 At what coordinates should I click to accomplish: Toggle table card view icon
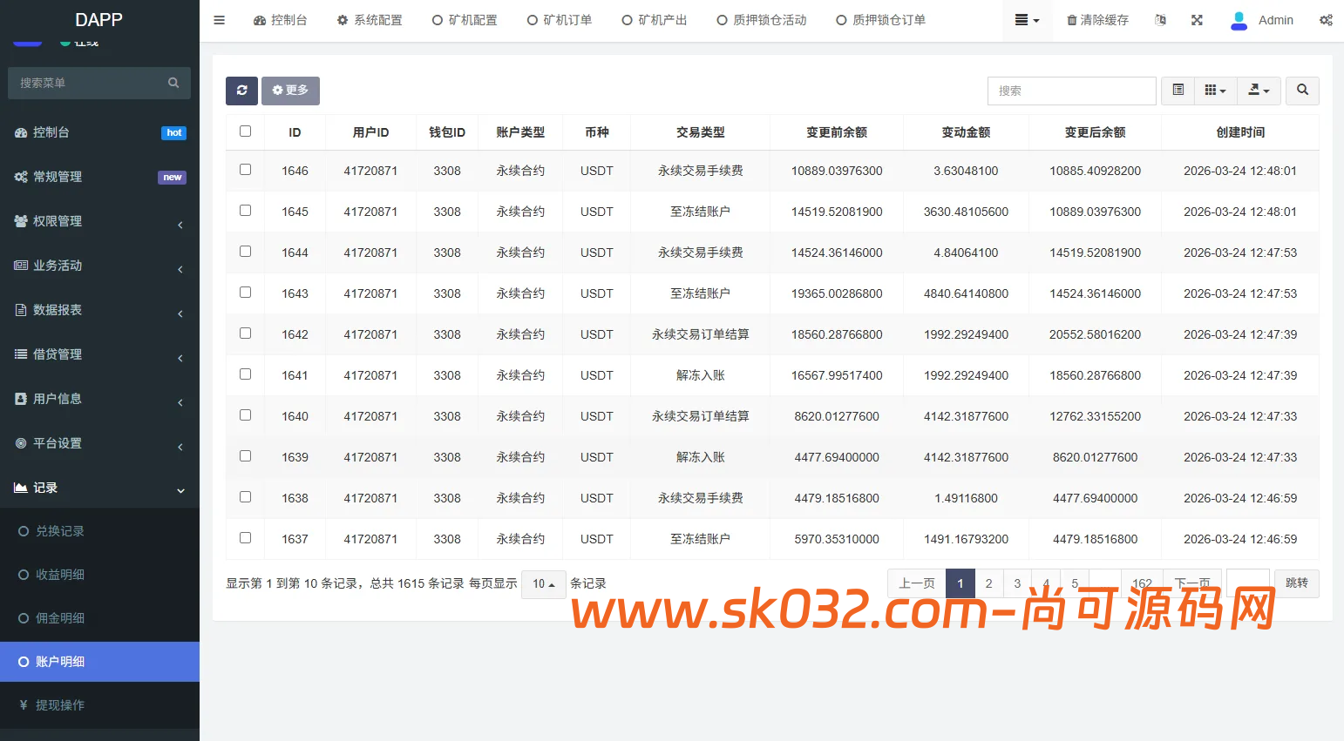pyautogui.click(x=1178, y=91)
